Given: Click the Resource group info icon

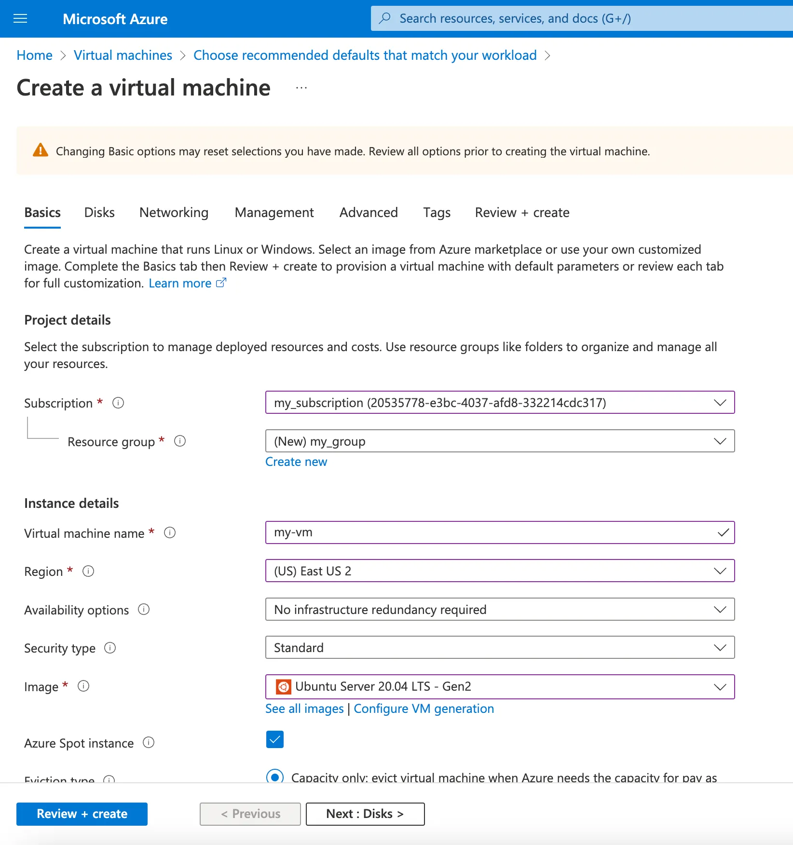Looking at the screenshot, I should tap(179, 441).
